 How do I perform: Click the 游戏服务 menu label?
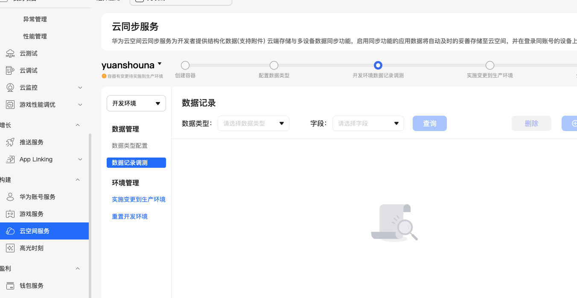(x=32, y=214)
